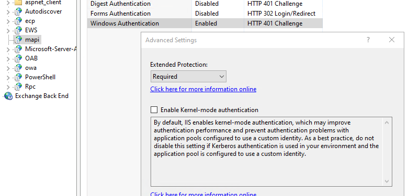Click the description box scroll down arrow
This screenshot has width=420, height=196.
point(387,181)
